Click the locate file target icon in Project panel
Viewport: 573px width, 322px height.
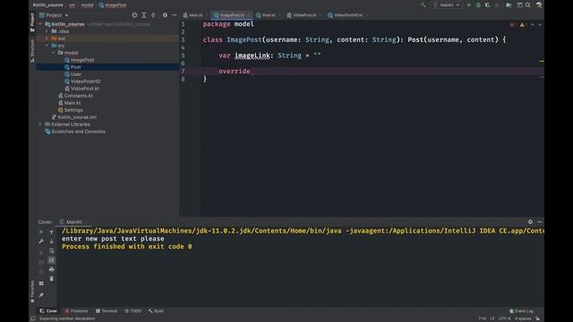[134, 15]
